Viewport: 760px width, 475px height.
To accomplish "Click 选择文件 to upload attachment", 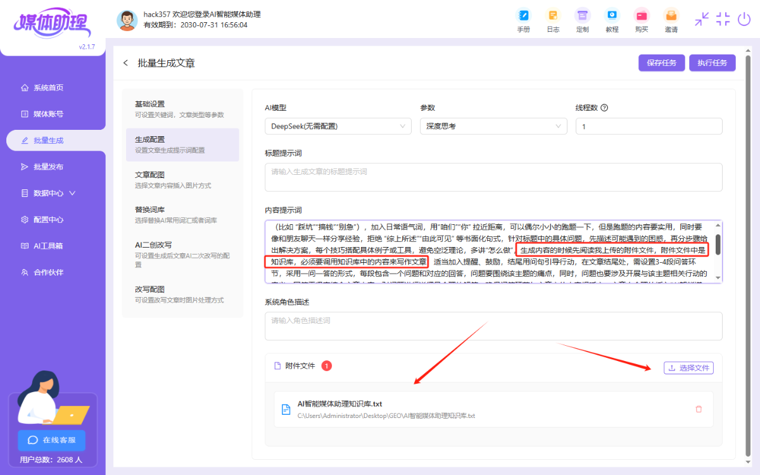I will [x=688, y=368].
